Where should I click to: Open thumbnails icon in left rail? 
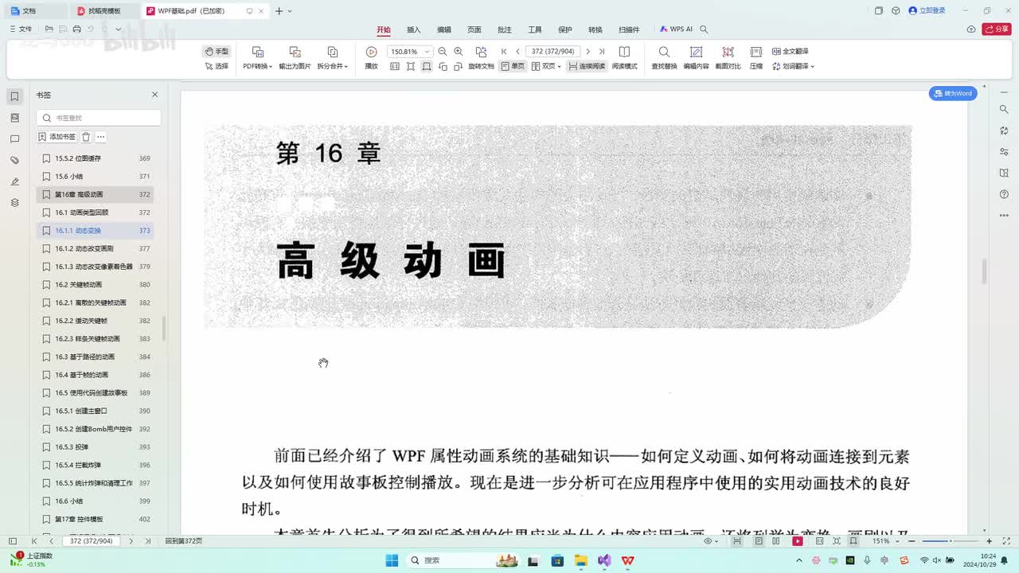14,118
